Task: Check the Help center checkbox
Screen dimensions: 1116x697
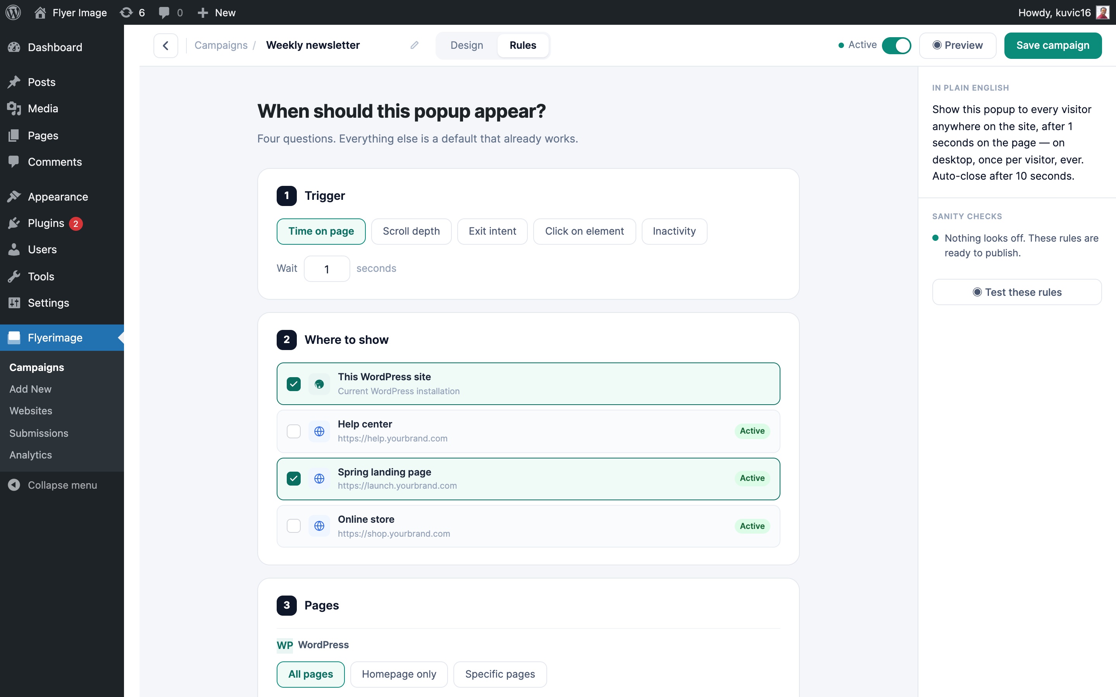Action: pos(293,431)
